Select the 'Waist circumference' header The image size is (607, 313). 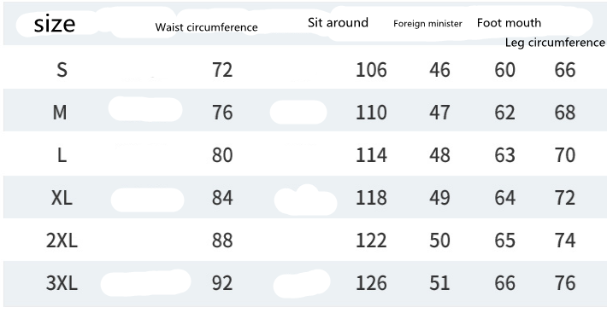pos(206,27)
